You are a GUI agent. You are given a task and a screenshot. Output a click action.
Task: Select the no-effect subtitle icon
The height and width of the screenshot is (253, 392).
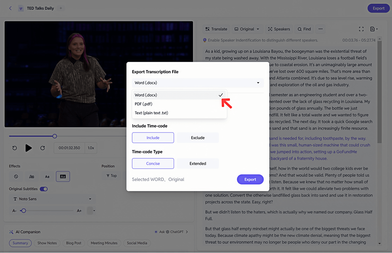coord(16,176)
